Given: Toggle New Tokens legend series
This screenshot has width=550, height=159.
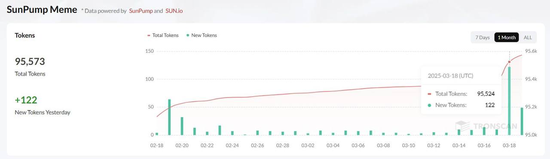Looking at the screenshot, I should (x=202, y=35).
